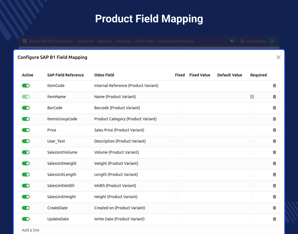Sort by Active column header

(28, 75)
